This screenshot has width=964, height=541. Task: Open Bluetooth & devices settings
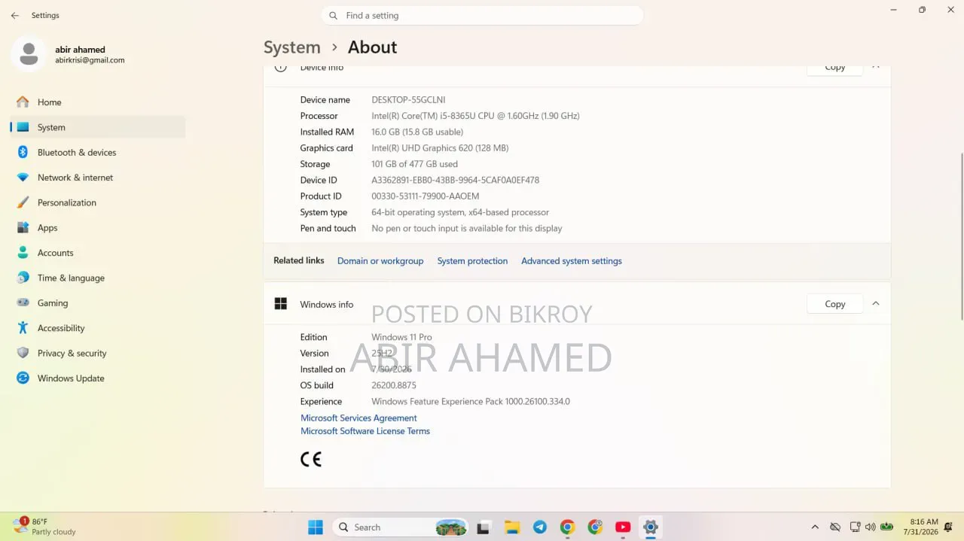(x=98, y=152)
